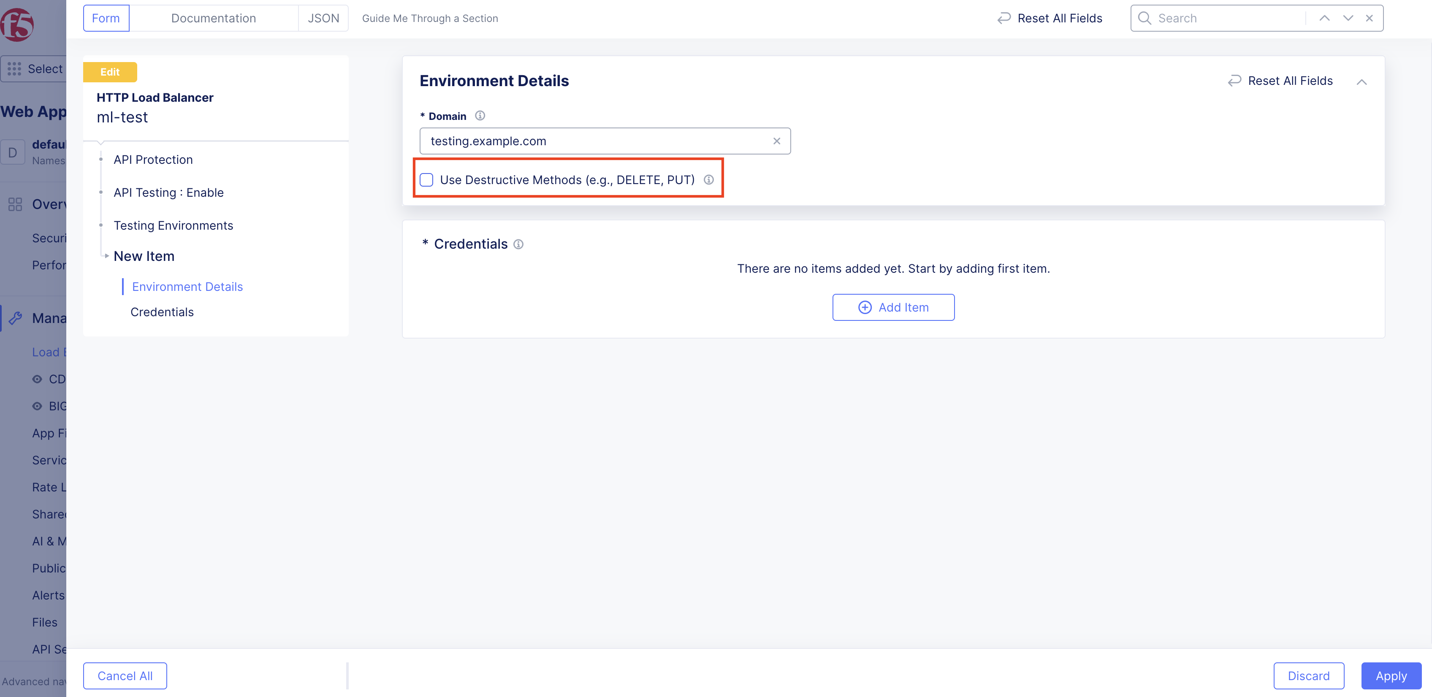The image size is (1432, 697).
Task: Click the Domain field info icon
Action: [480, 116]
